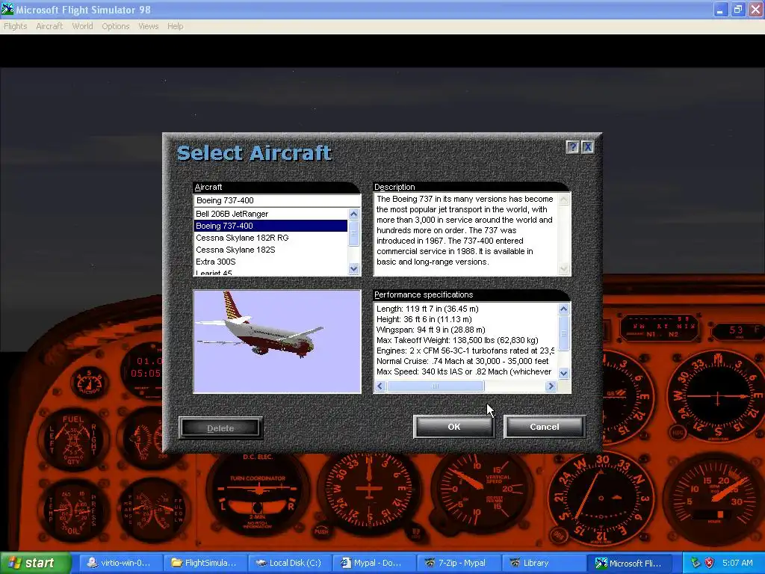Switch to Local Disk (C:) taskbar window

289,563
